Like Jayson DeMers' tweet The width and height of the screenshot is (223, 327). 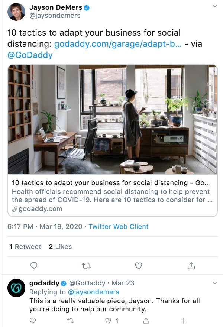[138, 266]
